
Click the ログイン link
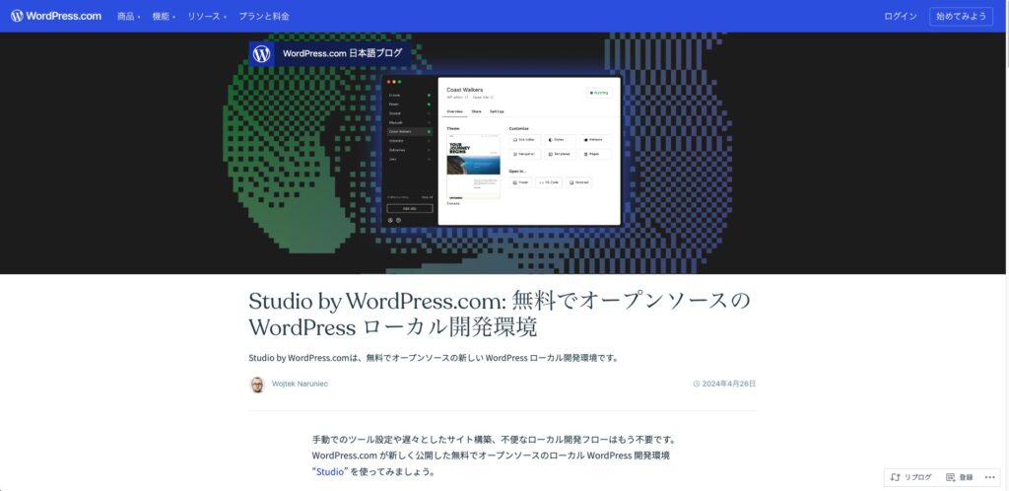(901, 16)
